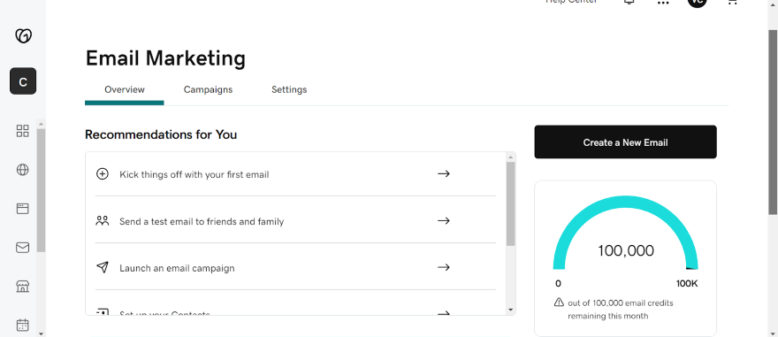This screenshot has height=337, width=778.
Task: Open the dashboard grid icon in sidebar
Action: (23, 131)
